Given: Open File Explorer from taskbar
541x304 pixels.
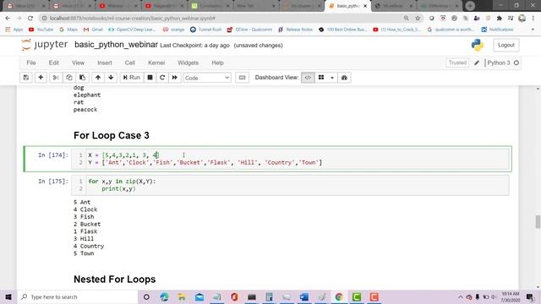Looking at the screenshot, I should pyautogui.click(x=182, y=296).
